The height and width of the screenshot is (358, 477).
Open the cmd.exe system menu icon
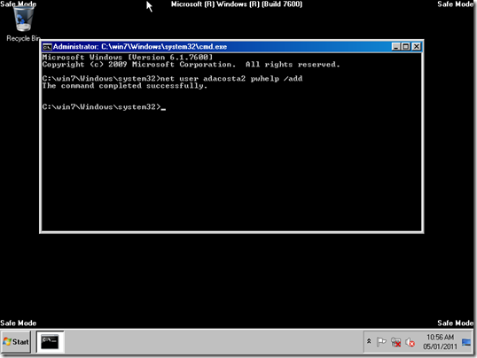[47, 47]
